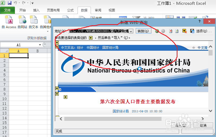Viewport: 216px width, 137px height.
Task: Click the date text 2011-04-28 10:00:00
Action: 147,111
